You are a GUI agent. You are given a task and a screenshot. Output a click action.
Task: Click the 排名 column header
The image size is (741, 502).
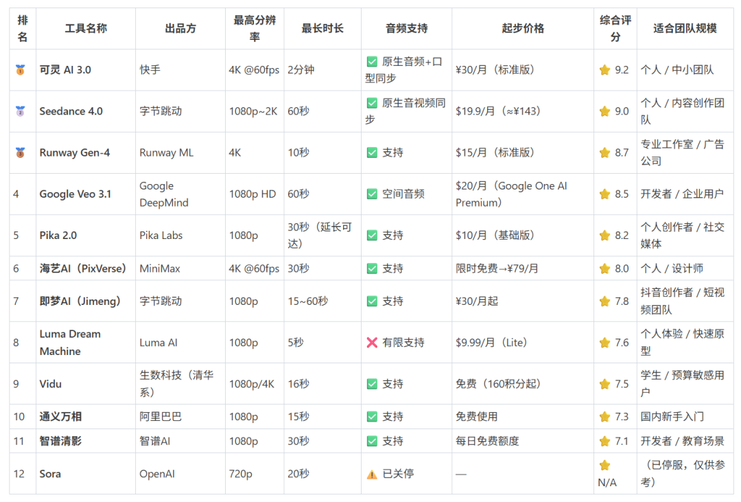click(22, 28)
